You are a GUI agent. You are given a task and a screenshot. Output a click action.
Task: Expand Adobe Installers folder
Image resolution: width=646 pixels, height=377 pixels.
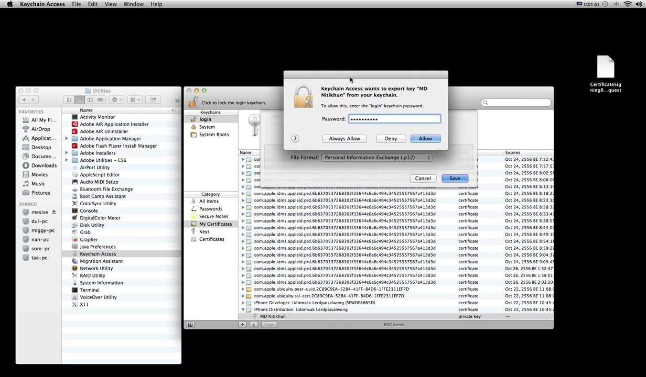click(67, 153)
